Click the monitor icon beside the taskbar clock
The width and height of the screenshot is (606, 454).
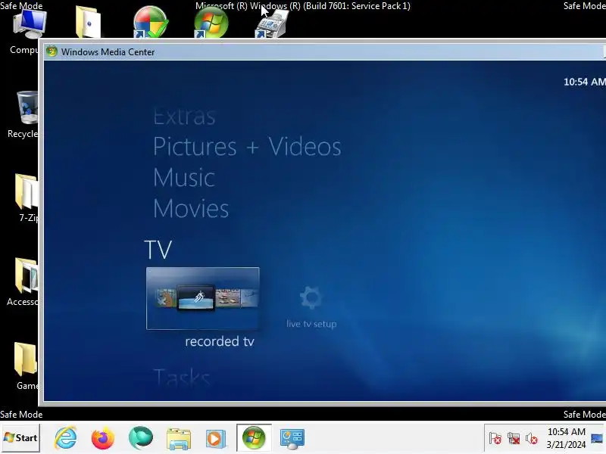pyautogui.click(x=597, y=439)
